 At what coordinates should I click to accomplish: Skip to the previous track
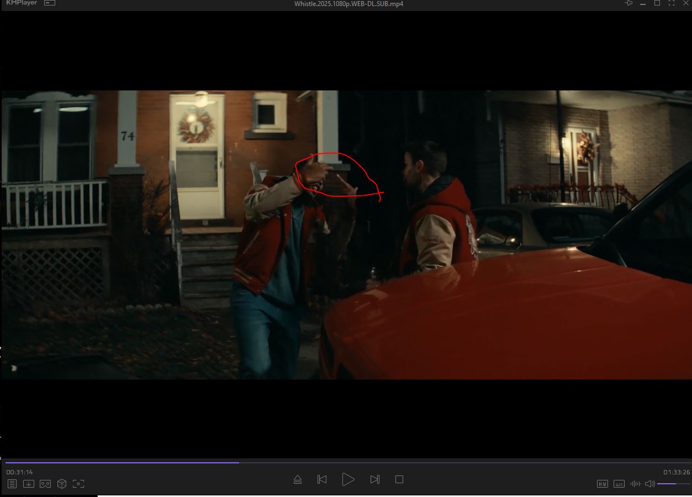(322, 479)
